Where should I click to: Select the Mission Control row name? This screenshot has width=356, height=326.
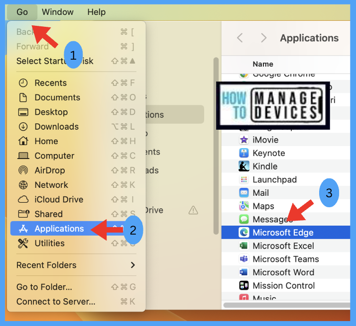tap(284, 285)
